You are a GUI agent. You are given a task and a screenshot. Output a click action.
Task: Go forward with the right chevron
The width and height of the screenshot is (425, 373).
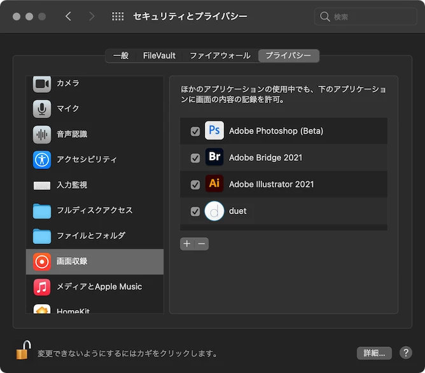coord(92,17)
